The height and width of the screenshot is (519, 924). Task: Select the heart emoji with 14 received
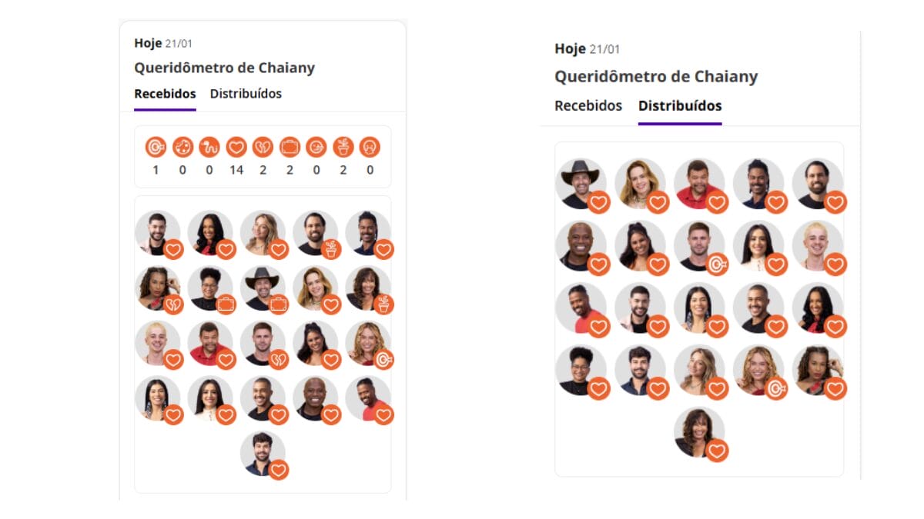pos(236,147)
